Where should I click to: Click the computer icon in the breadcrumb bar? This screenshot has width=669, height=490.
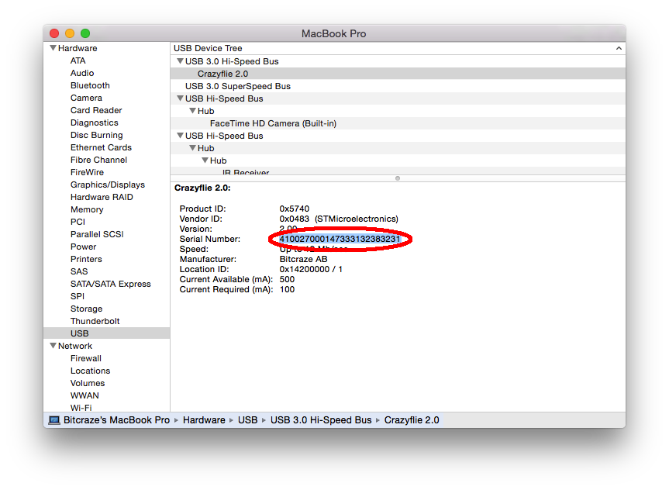coord(53,419)
